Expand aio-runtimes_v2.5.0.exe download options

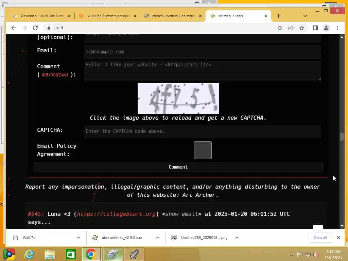pos(158,238)
